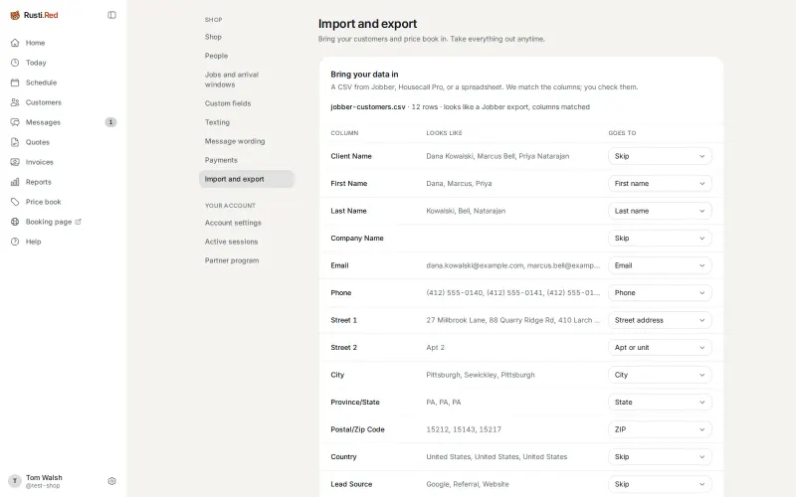Screen dimensions: 796x497
Task: Click the Tom Walsh account name
Action: (44, 478)
